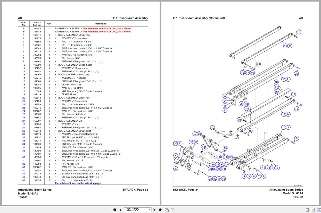Click the copy page region icon

(x=172, y=210)
